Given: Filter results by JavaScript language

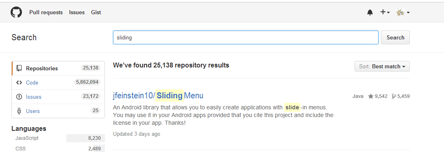Looking at the screenshot, I should (x=58, y=138).
